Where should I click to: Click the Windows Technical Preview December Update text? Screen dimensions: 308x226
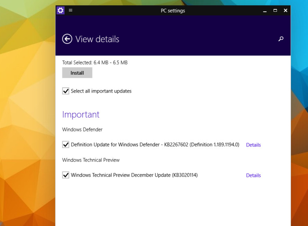134,175
